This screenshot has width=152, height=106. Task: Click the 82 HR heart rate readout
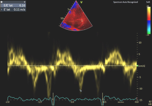pyautogui.click(x=149, y=103)
